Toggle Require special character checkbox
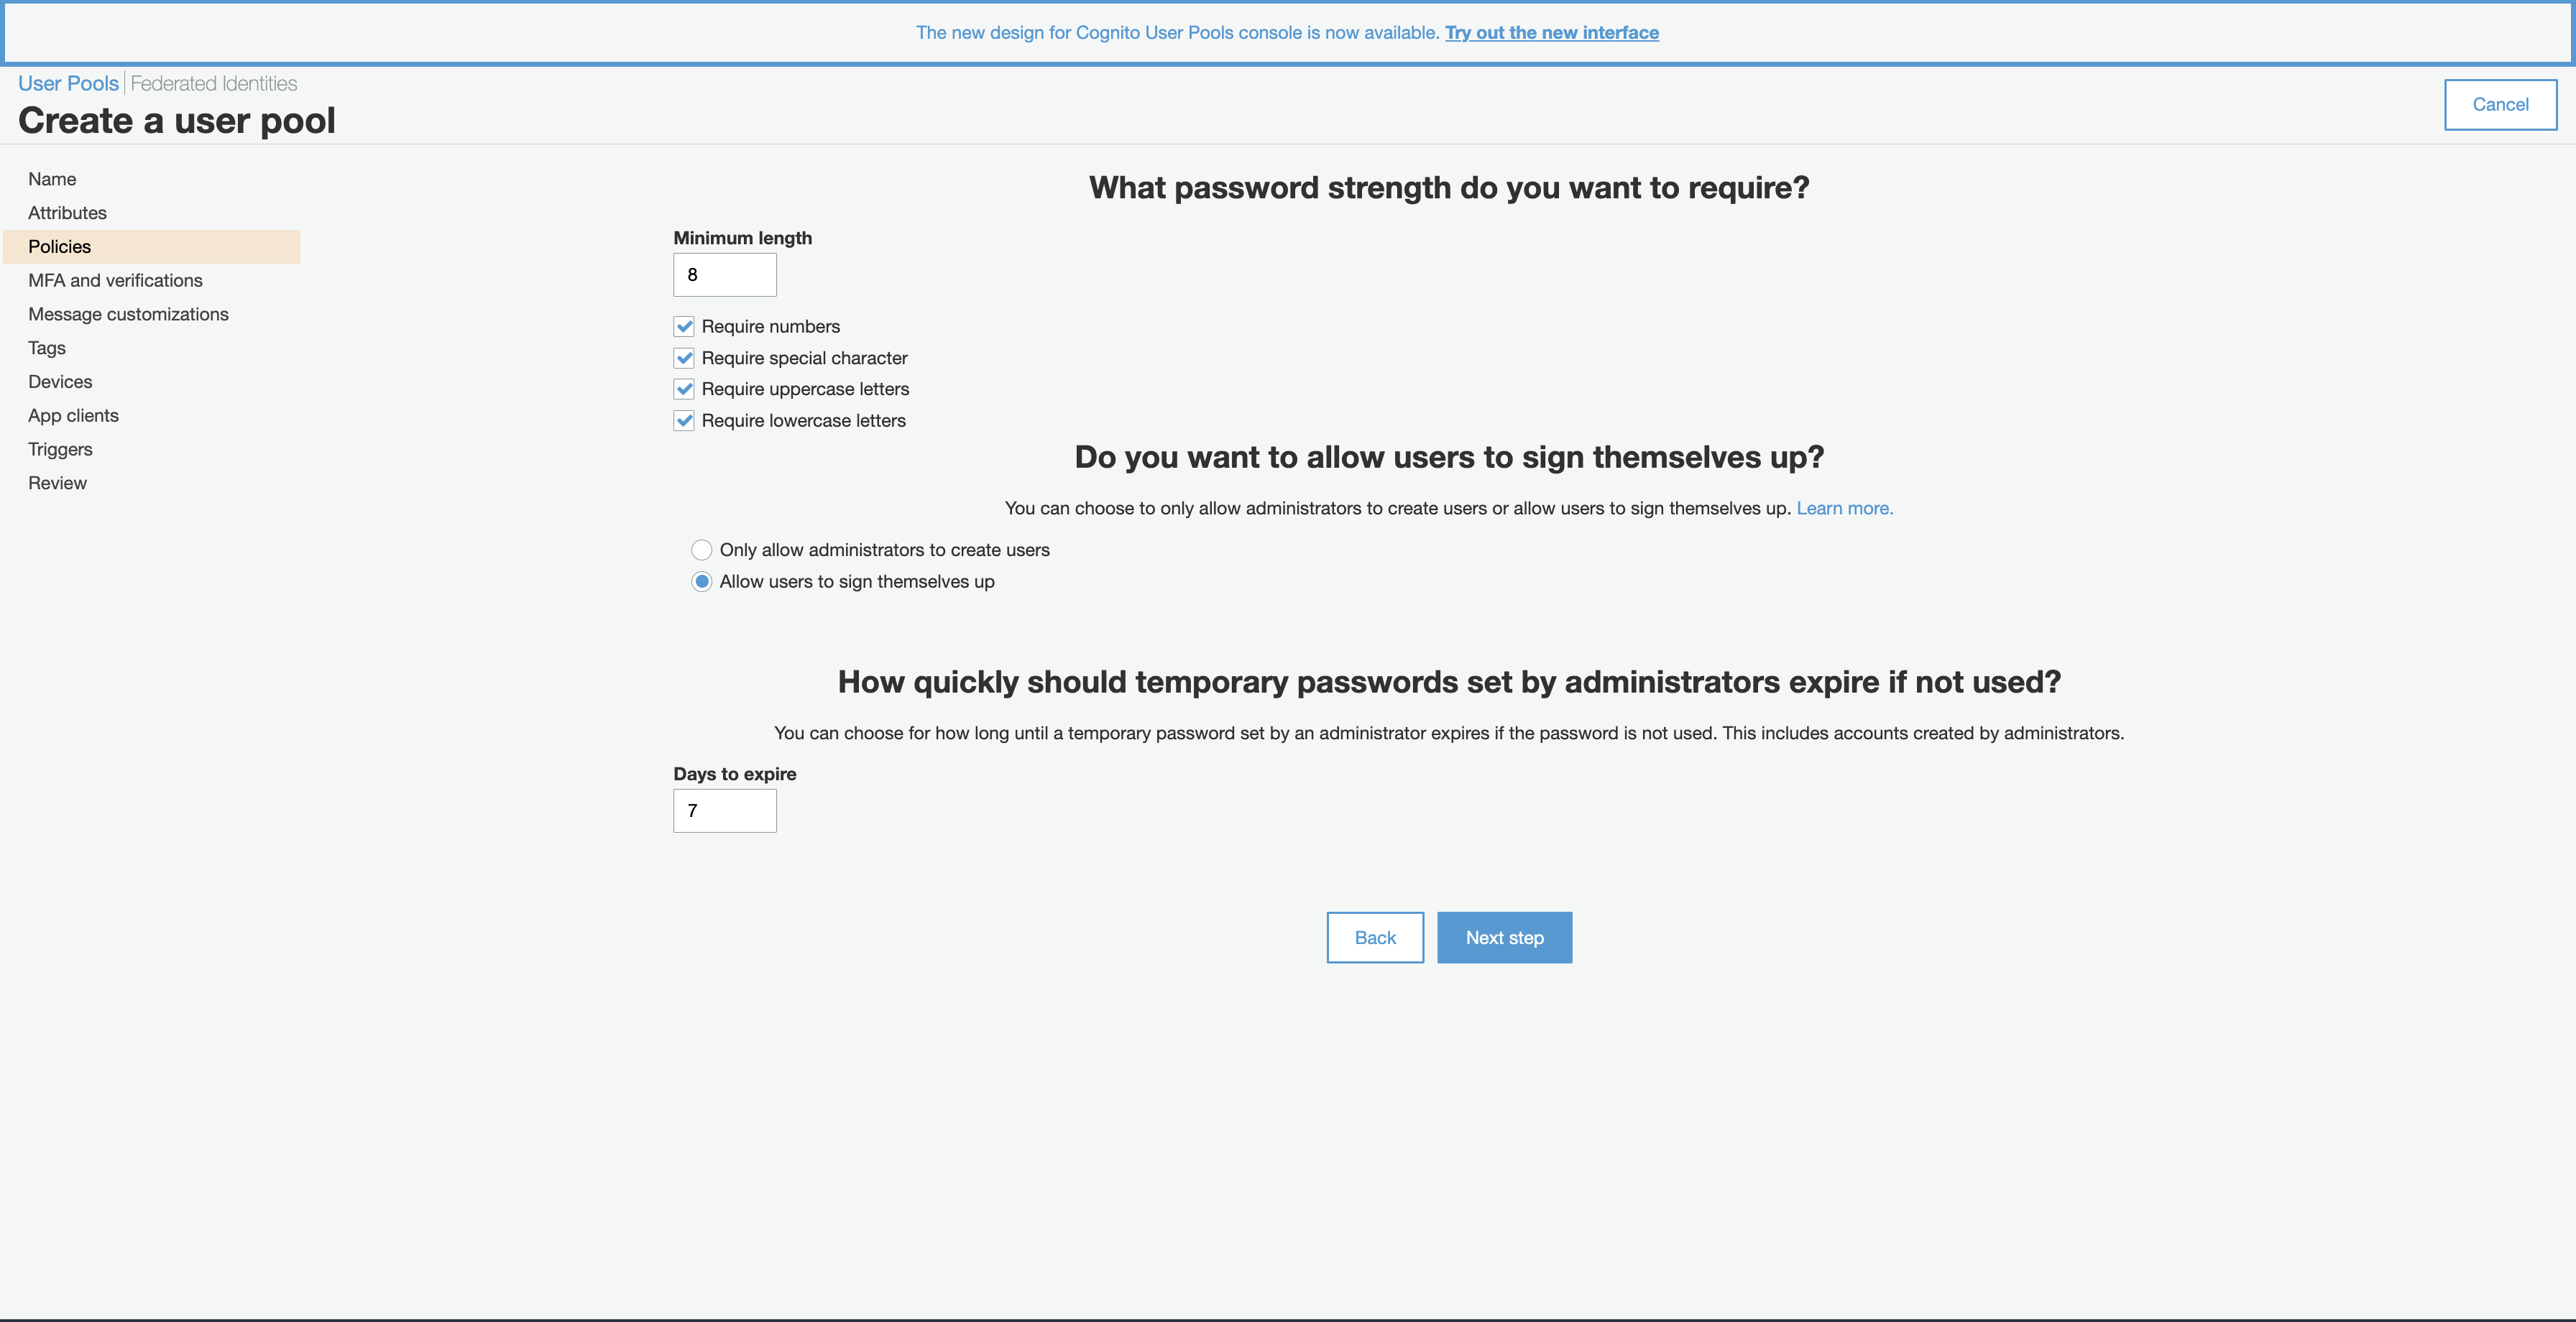 click(x=684, y=358)
